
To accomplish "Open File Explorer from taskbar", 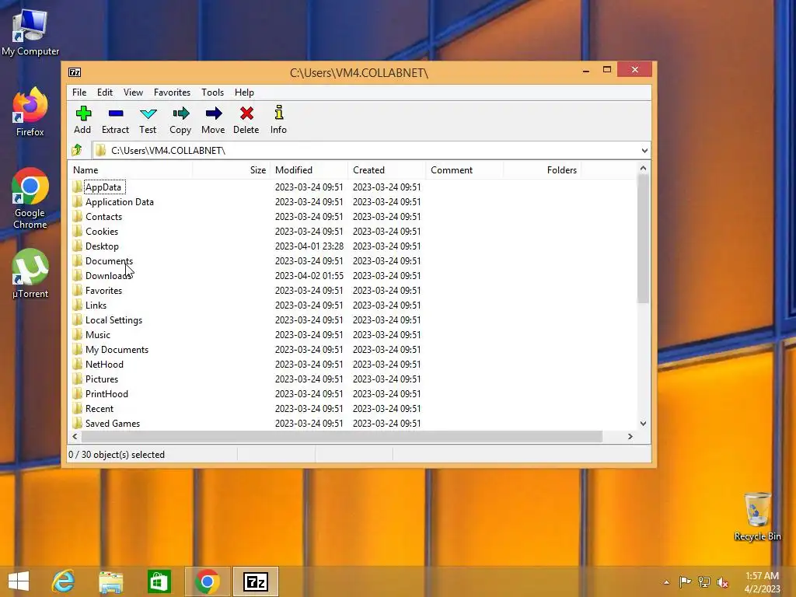I will pyautogui.click(x=110, y=581).
